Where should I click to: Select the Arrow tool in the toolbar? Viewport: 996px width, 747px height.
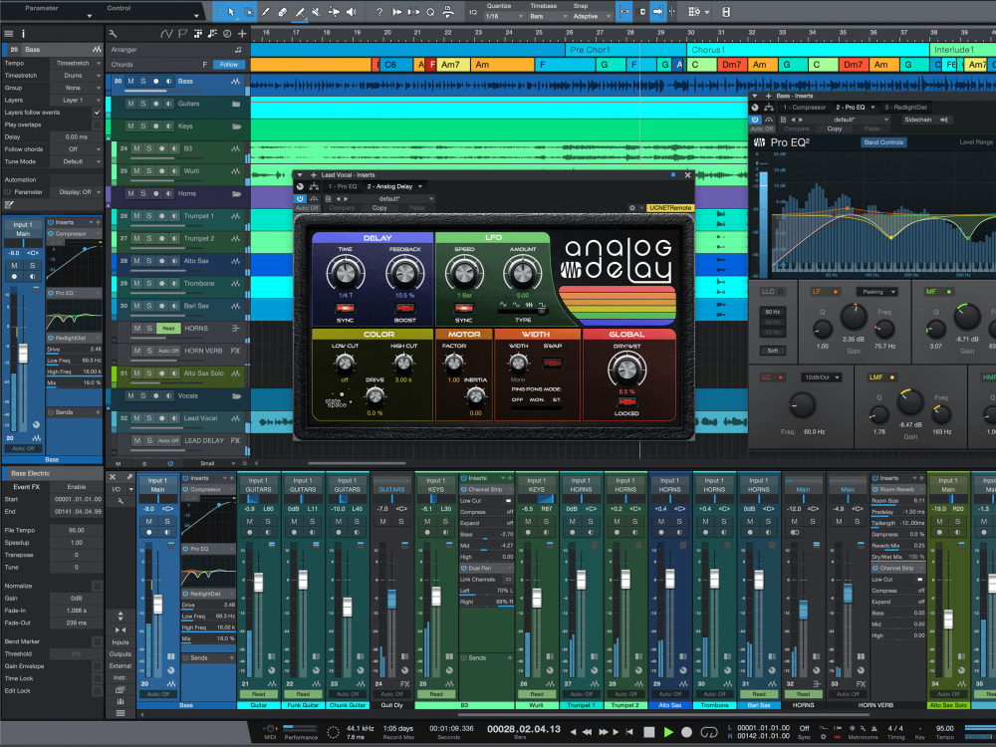pos(232,11)
